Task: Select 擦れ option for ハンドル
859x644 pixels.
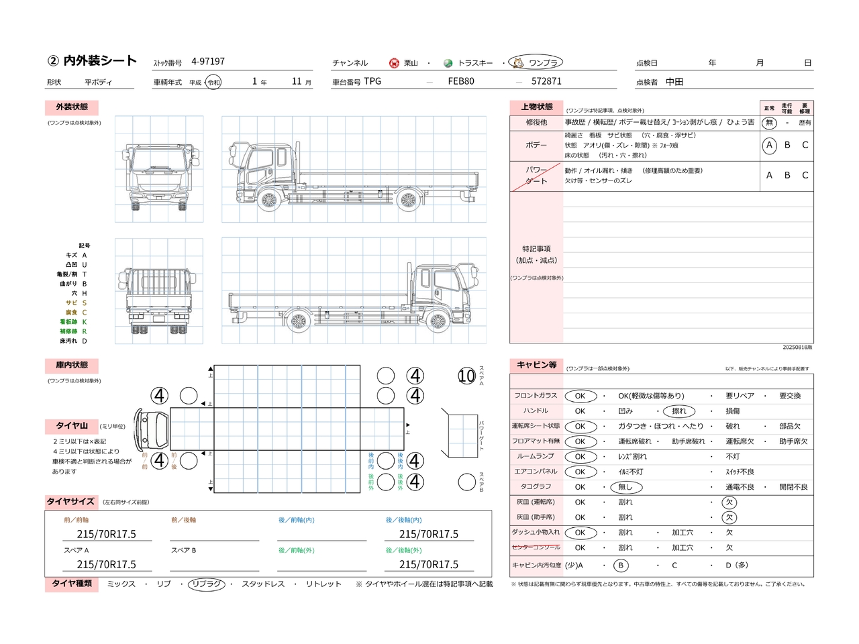Action: 678,411
